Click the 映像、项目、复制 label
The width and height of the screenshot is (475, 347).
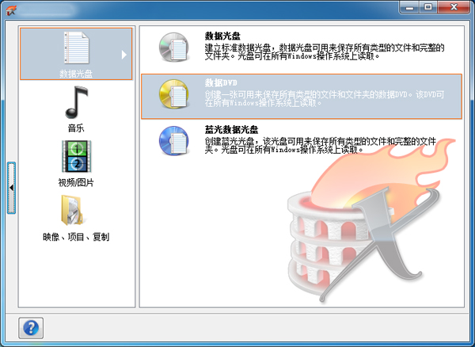76,237
